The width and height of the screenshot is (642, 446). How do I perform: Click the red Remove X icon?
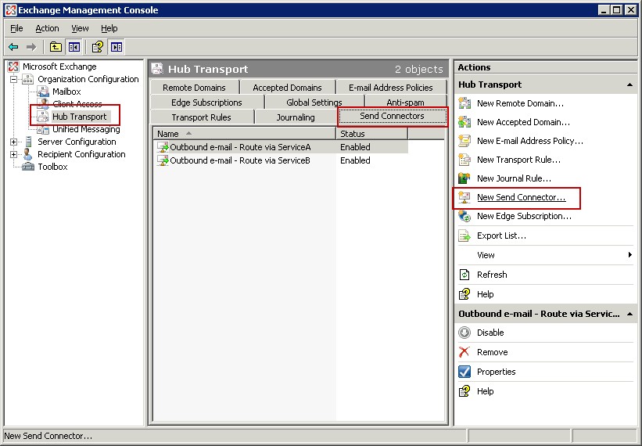coord(464,352)
